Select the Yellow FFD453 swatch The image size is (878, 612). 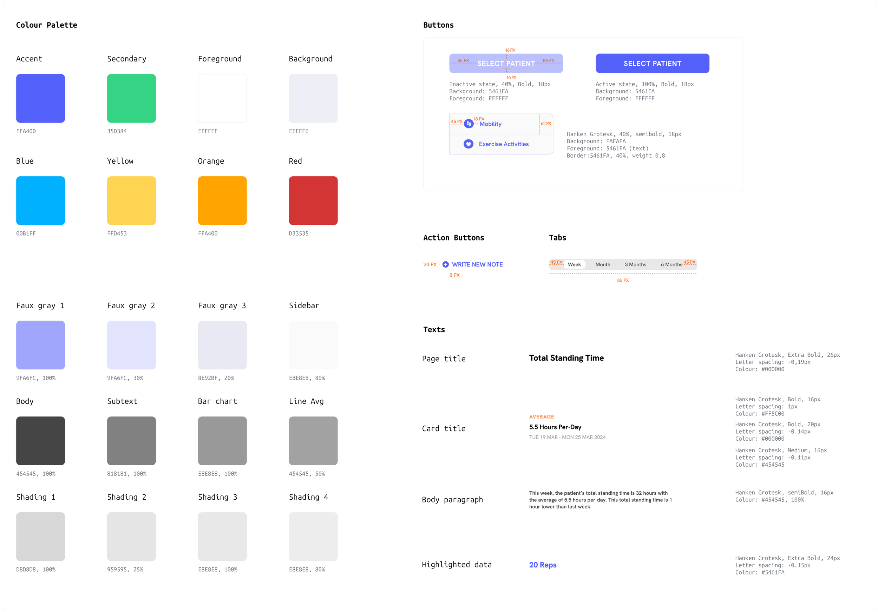pyautogui.click(x=131, y=201)
